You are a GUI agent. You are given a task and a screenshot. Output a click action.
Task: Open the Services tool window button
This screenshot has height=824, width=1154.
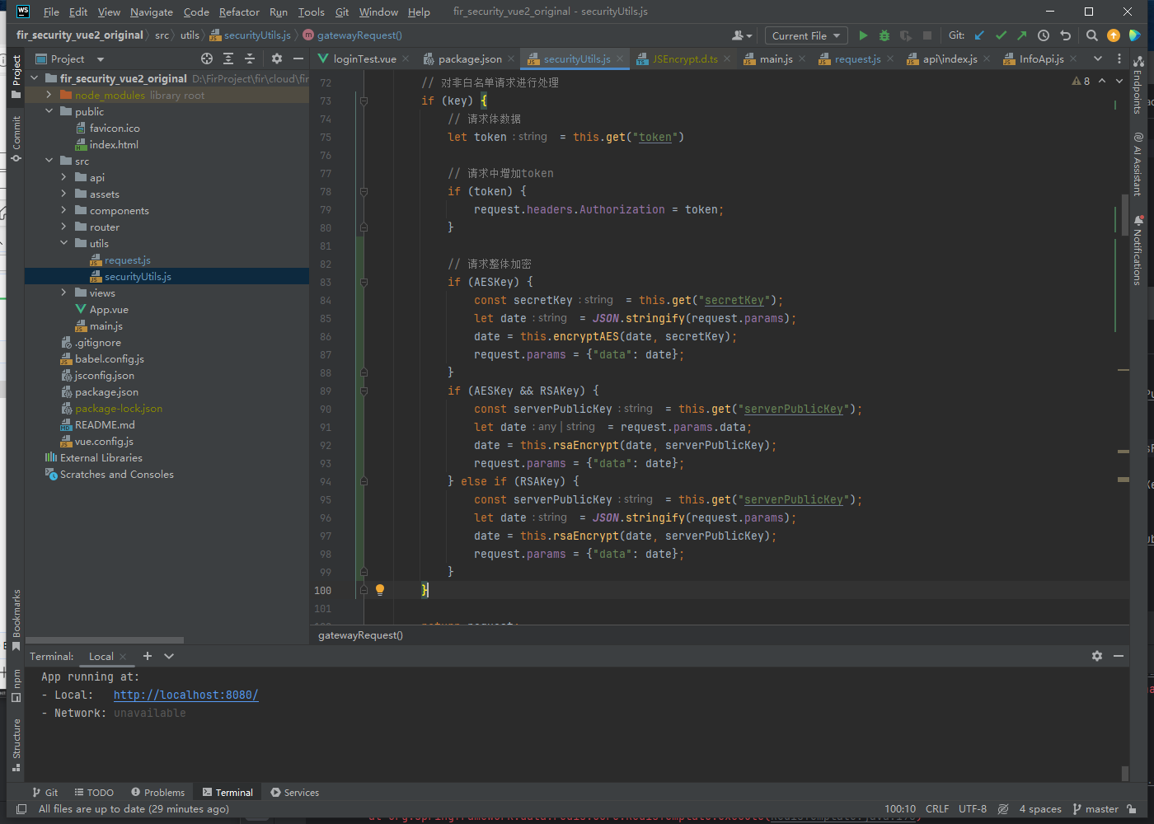(x=294, y=793)
